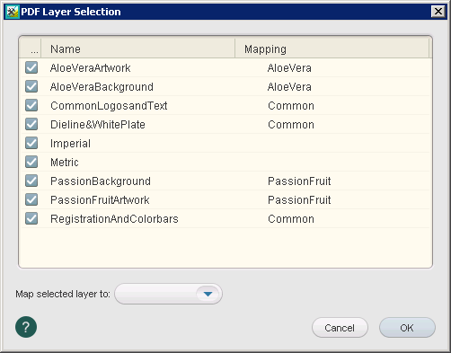Uncheck the Dieline&WhitePlate checkbox
451x353 pixels.
click(x=31, y=124)
